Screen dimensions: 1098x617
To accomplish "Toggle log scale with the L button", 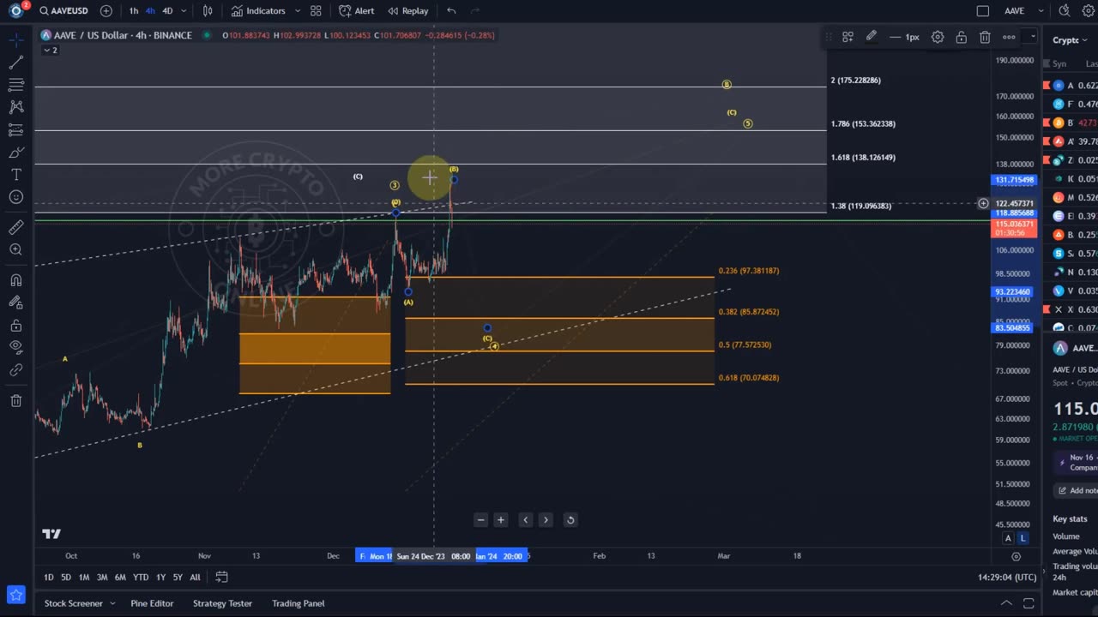I will click(1023, 538).
